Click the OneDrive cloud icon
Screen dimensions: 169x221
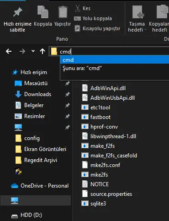(15, 186)
